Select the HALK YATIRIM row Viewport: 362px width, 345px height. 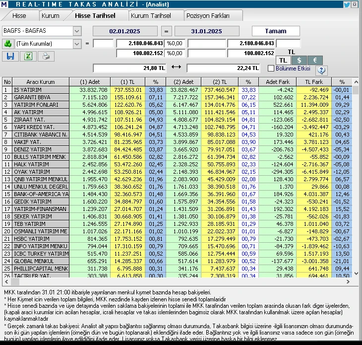click(x=177, y=164)
